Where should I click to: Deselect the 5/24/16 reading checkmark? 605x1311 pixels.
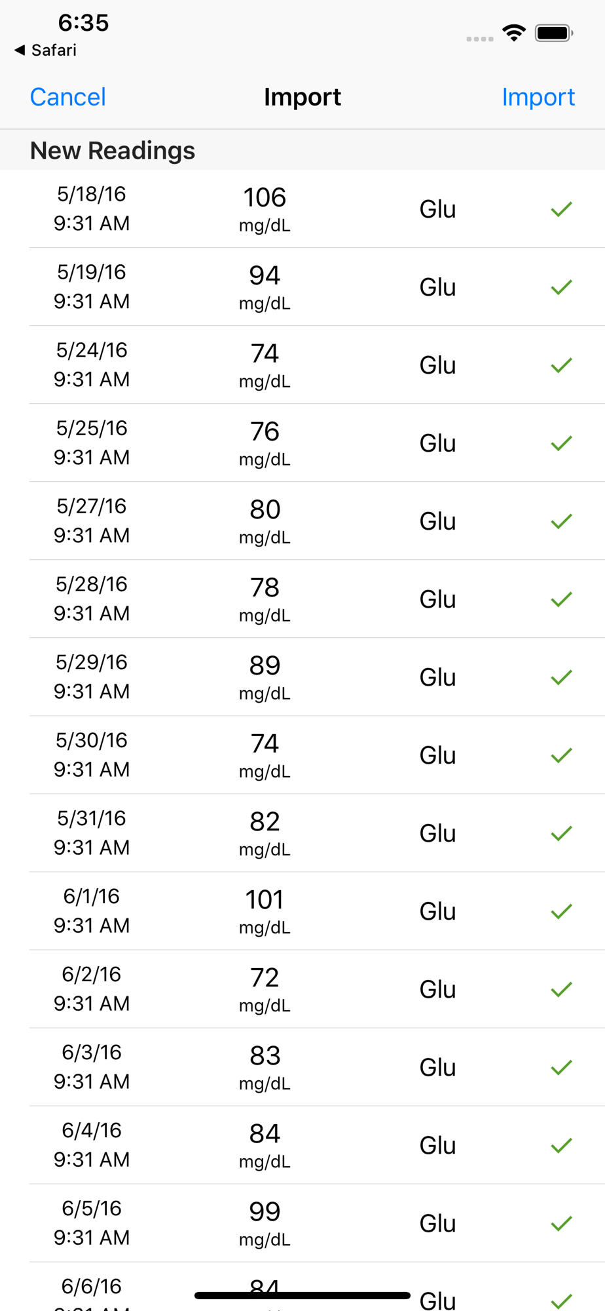[x=561, y=365]
